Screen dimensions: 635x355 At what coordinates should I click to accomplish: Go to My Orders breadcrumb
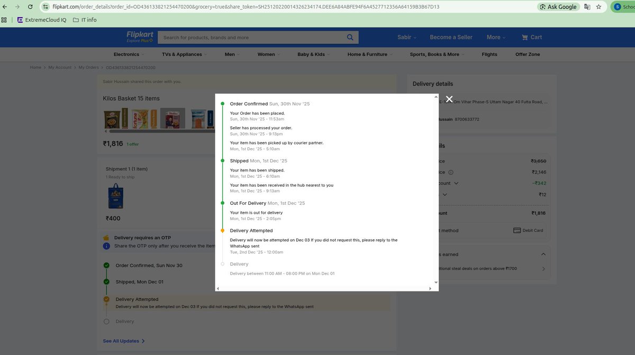[x=89, y=68]
